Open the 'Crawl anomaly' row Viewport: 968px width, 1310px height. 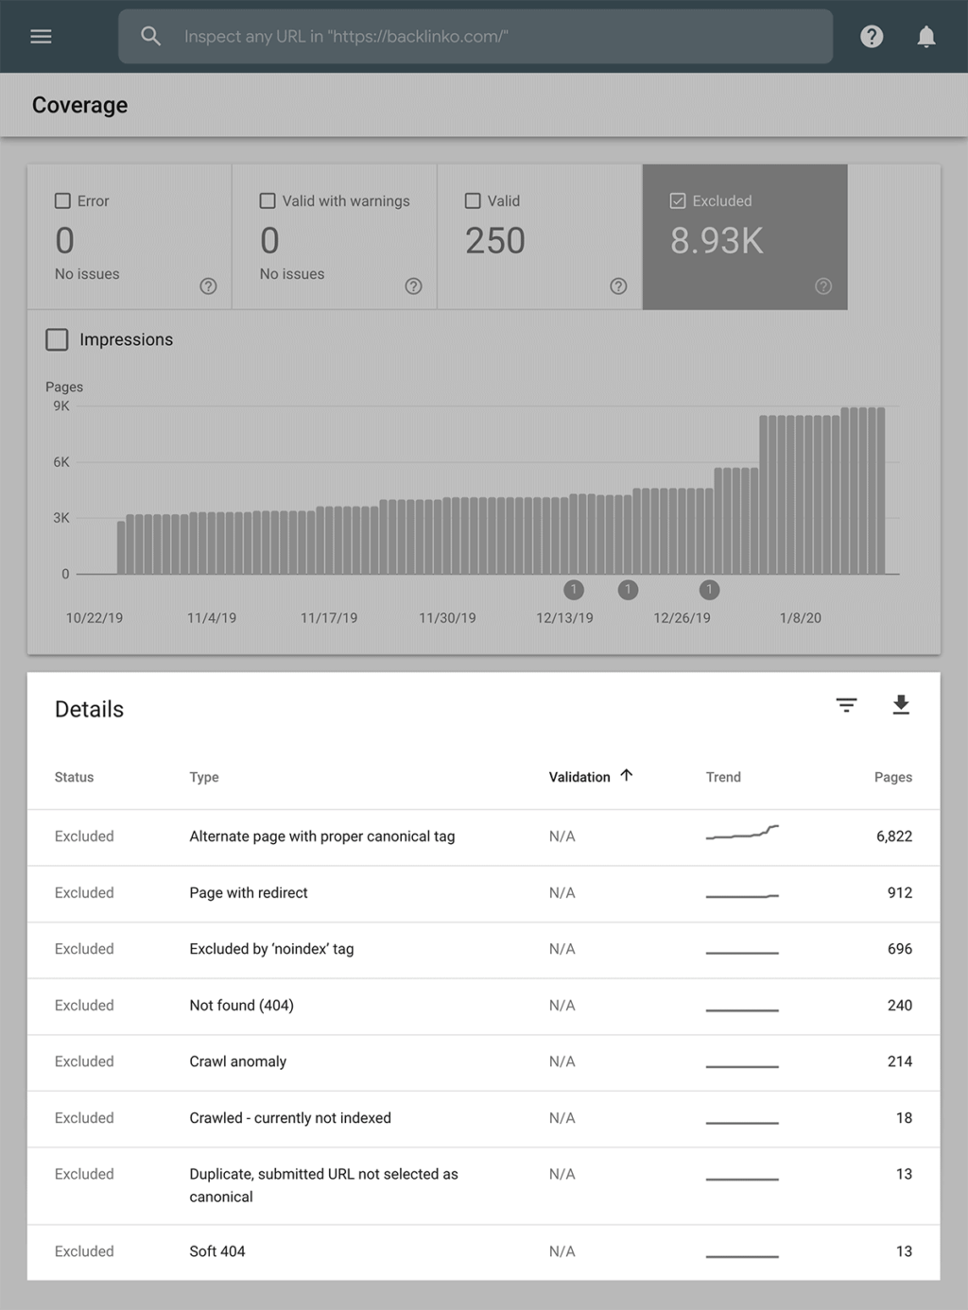click(237, 1061)
